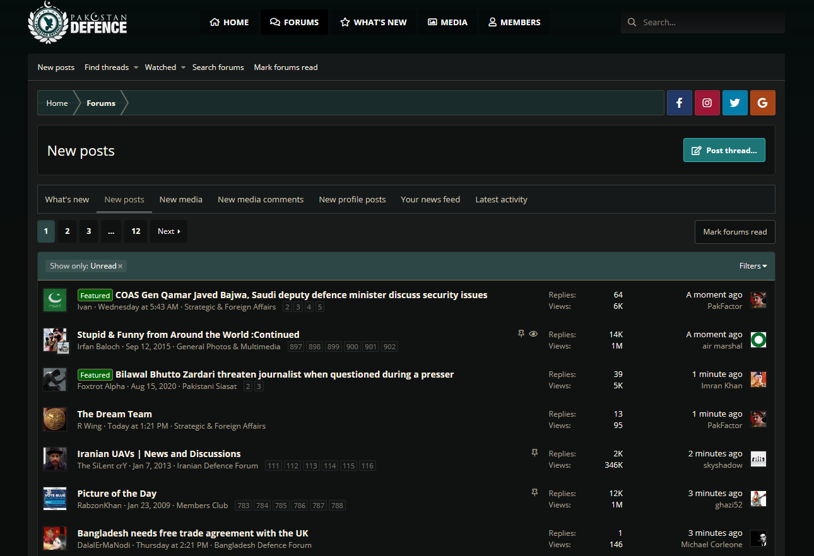The width and height of the screenshot is (814, 556).
Task: Open Foxtrot Alpha's avatar thumbnail
Action: point(55,379)
